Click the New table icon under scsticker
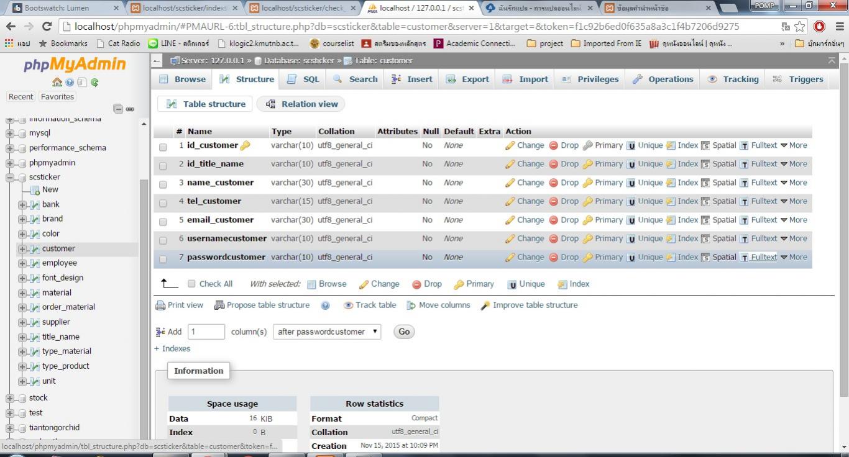This screenshot has width=849, height=457. 35,189
